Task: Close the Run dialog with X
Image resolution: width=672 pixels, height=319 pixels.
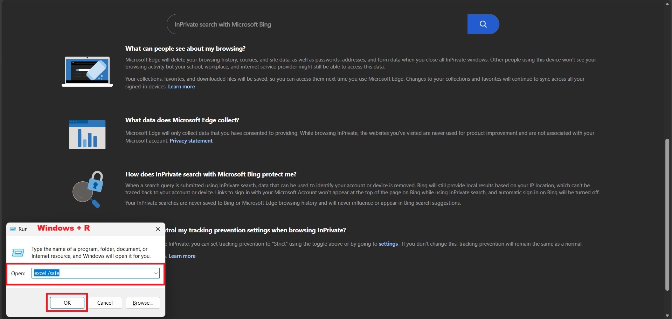Action: click(158, 229)
